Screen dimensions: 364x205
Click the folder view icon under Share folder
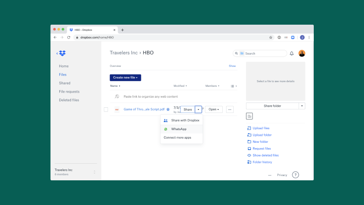(x=250, y=116)
